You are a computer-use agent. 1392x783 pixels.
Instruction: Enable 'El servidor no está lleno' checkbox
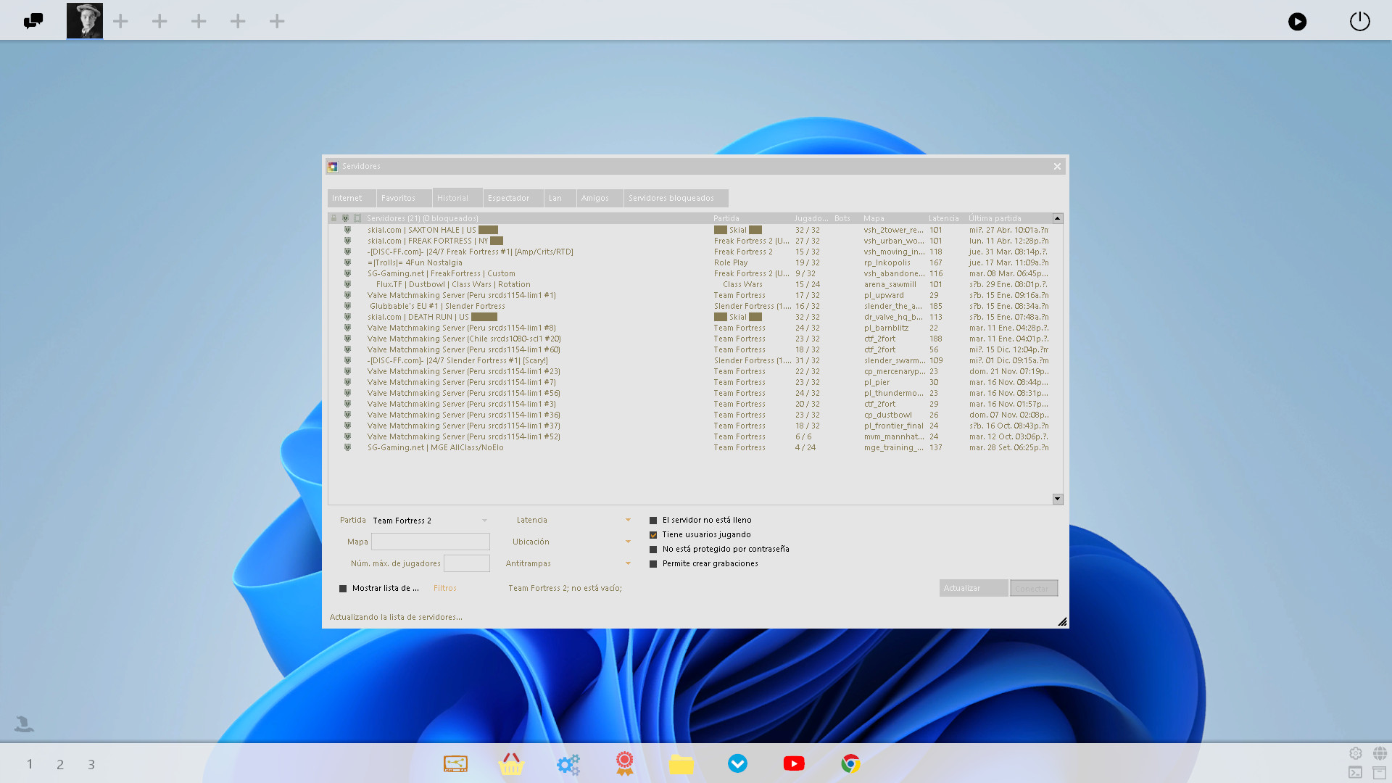[653, 521]
